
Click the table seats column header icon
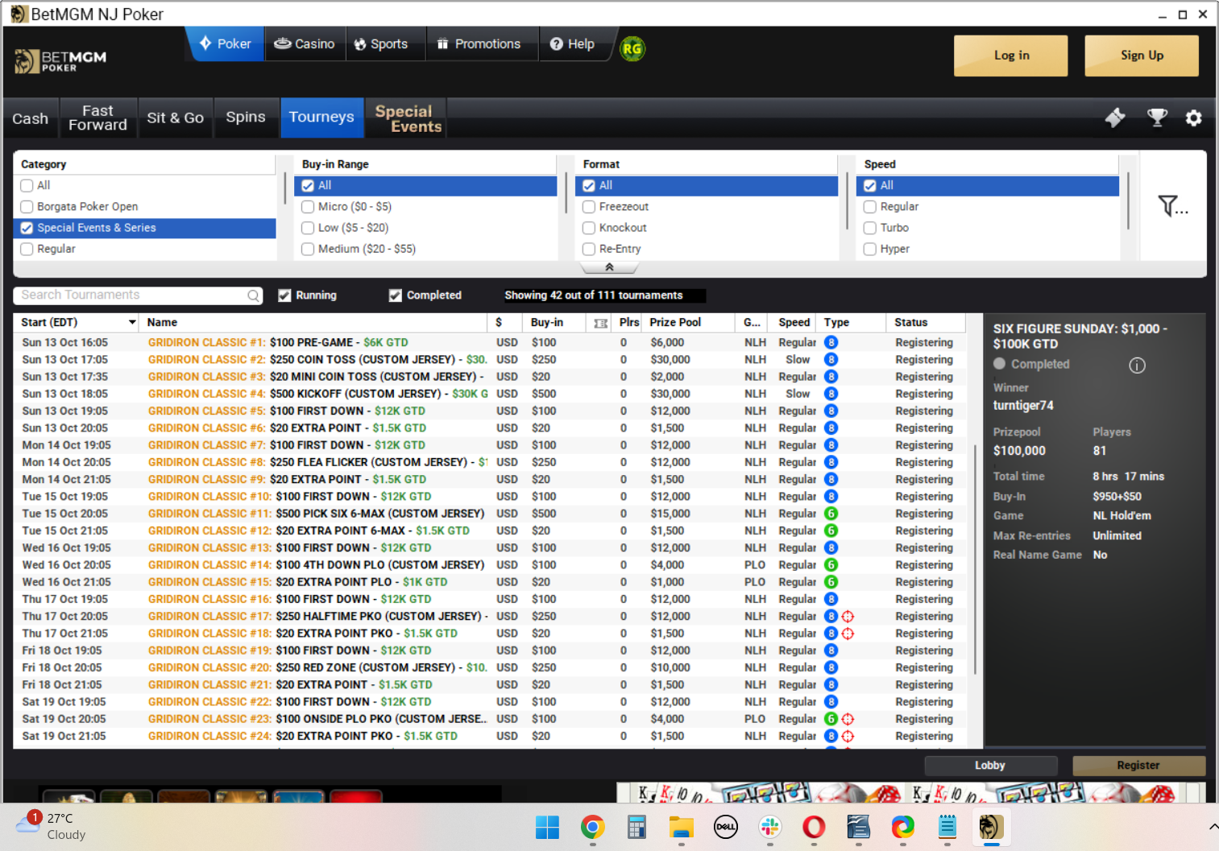600,323
